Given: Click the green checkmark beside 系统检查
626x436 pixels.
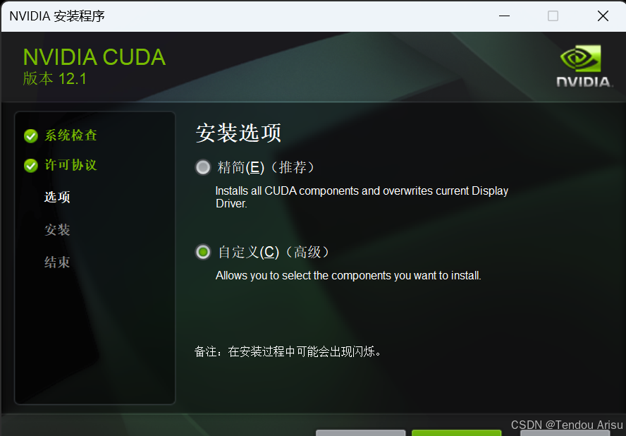Looking at the screenshot, I should click(x=31, y=136).
